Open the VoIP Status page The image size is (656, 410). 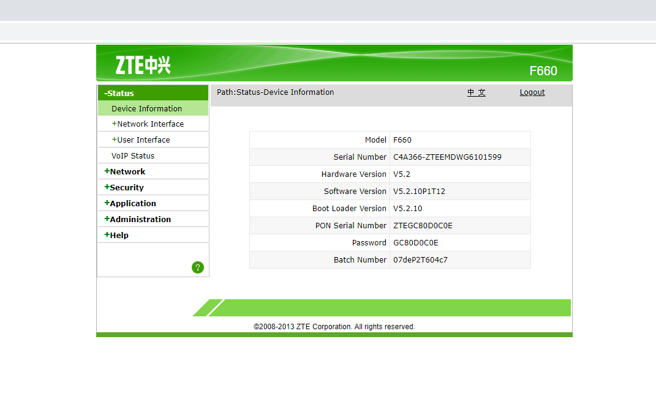(x=133, y=156)
